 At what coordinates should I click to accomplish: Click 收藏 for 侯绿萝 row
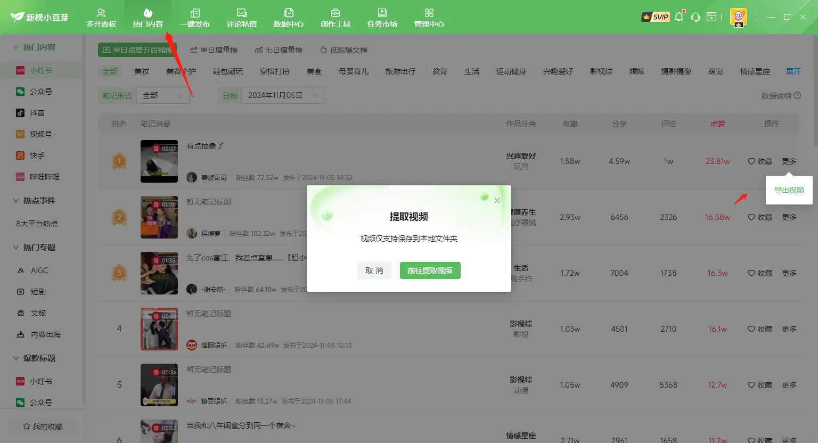(x=760, y=217)
